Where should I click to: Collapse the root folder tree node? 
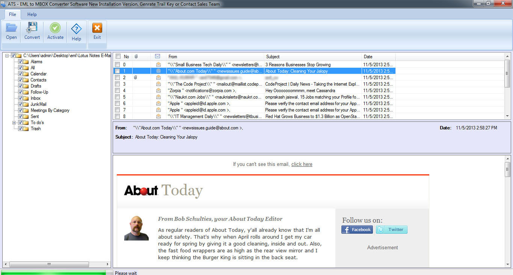[7, 56]
